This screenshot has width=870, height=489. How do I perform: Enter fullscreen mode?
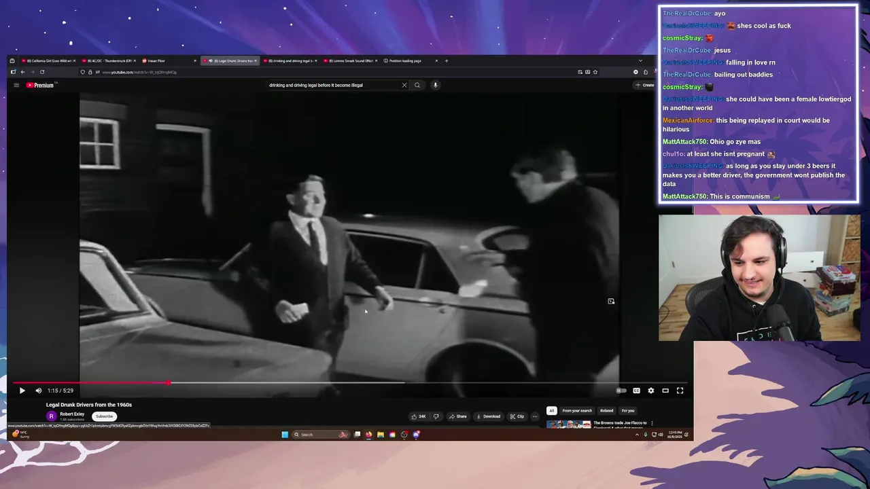[680, 391]
